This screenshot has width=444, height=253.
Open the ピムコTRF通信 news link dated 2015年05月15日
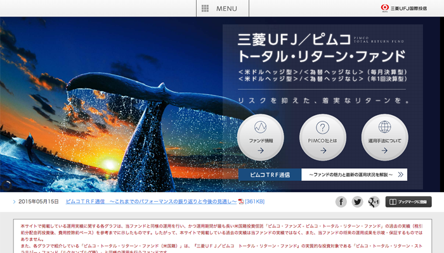click(151, 202)
